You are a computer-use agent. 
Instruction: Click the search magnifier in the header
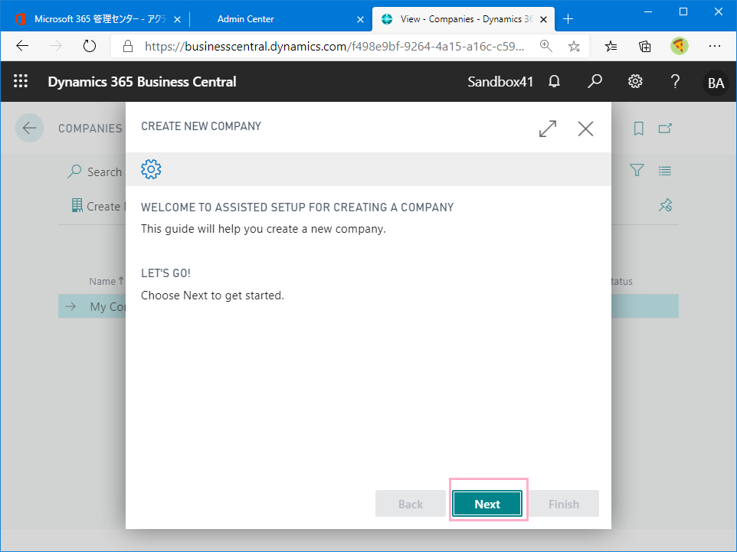tap(595, 81)
